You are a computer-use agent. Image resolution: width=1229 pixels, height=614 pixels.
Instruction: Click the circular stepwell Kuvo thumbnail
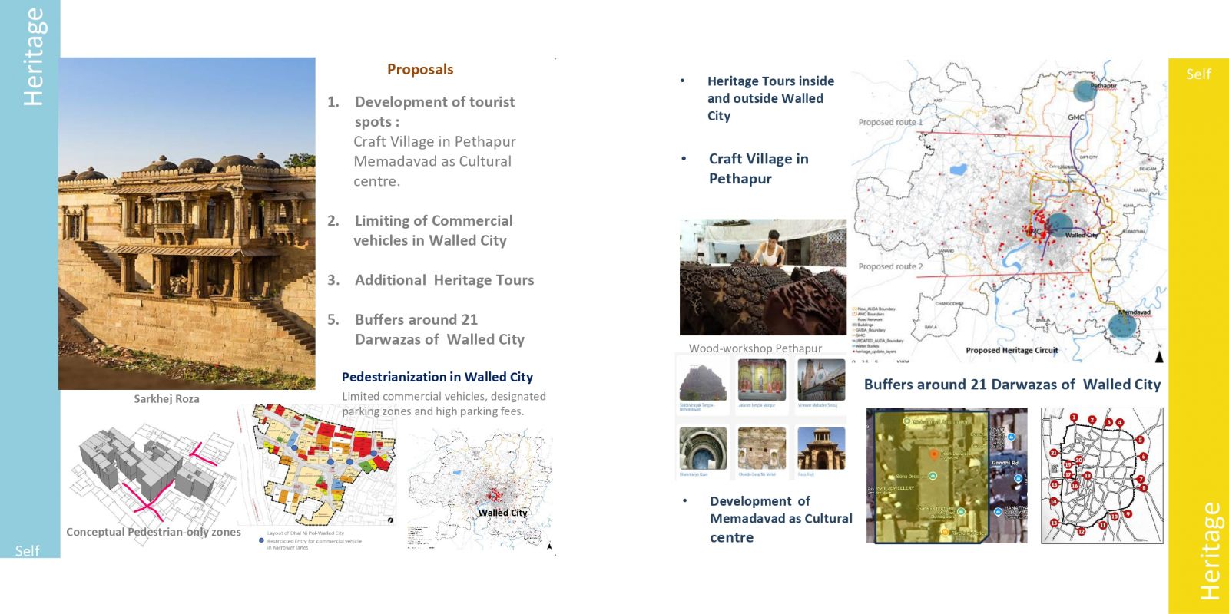point(703,448)
